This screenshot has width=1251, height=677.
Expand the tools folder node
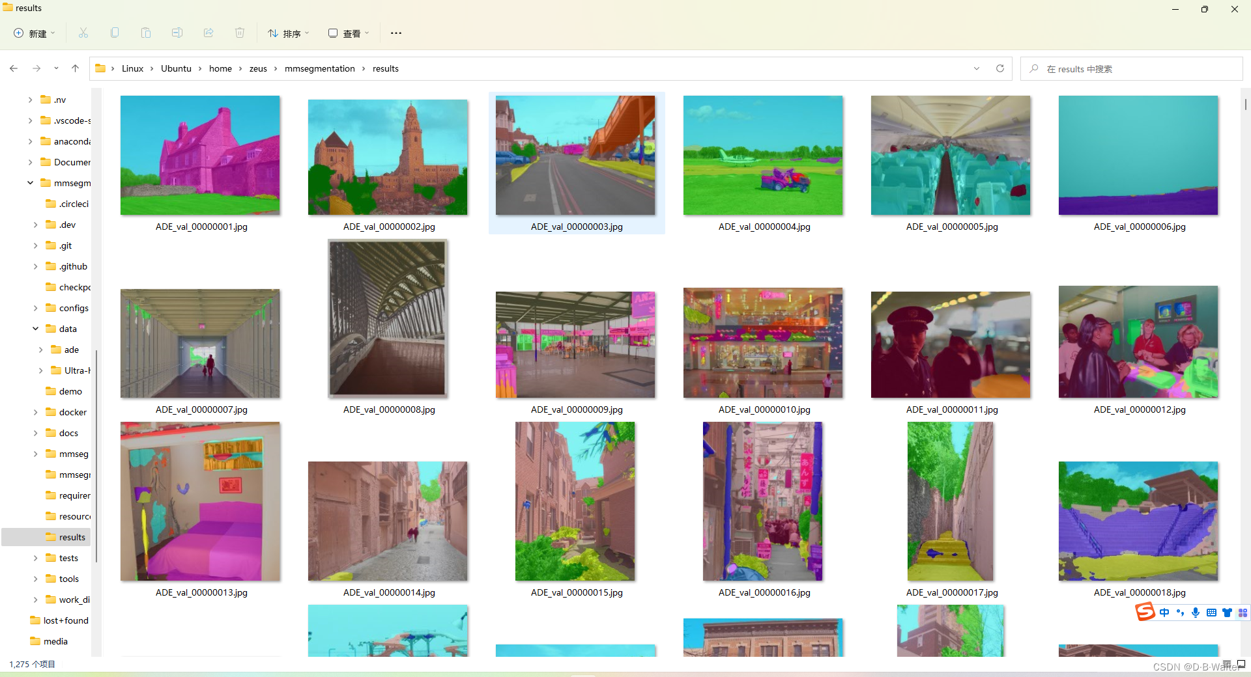click(x=35, y=579)
